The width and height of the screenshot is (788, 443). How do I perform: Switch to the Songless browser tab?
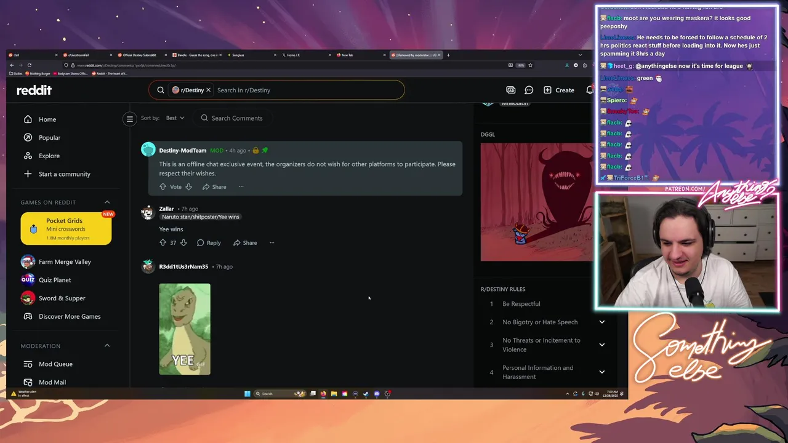tap(250, 55)
